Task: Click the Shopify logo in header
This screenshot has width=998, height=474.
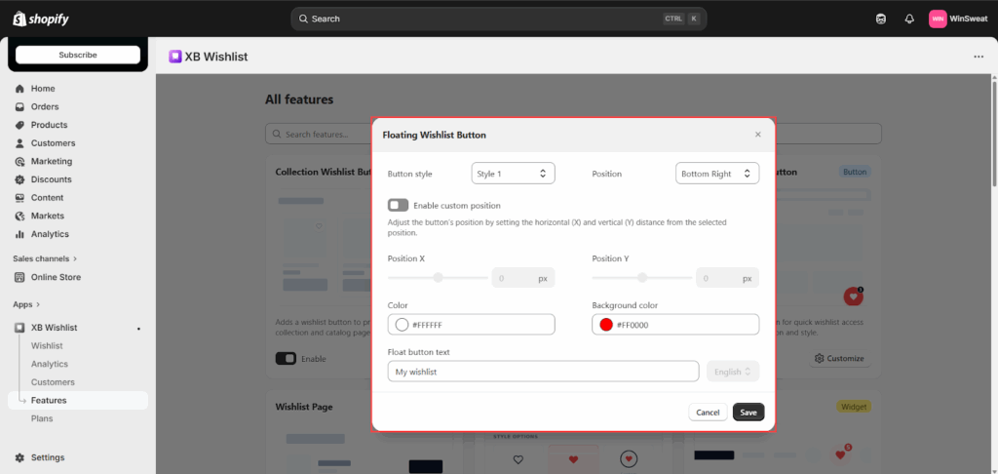Action: 41,19
